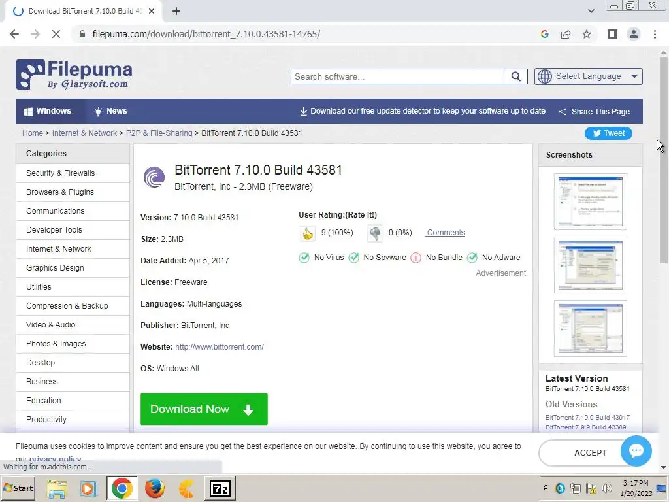Open the chat bubble widget

click(x=636, y=451)
